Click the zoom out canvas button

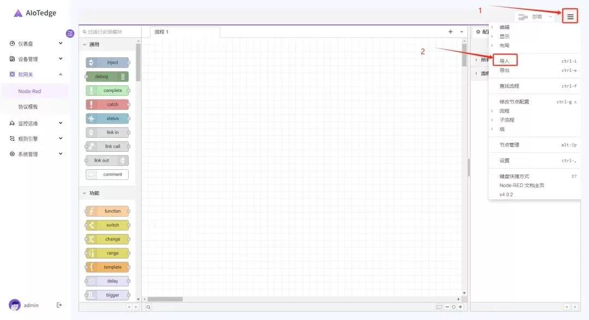pyautogui.click(x=447, y=307)
